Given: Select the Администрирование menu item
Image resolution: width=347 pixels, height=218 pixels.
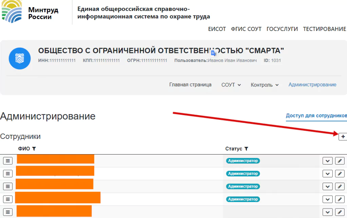Looking at the screenshot, I should [x=312, y=85].
